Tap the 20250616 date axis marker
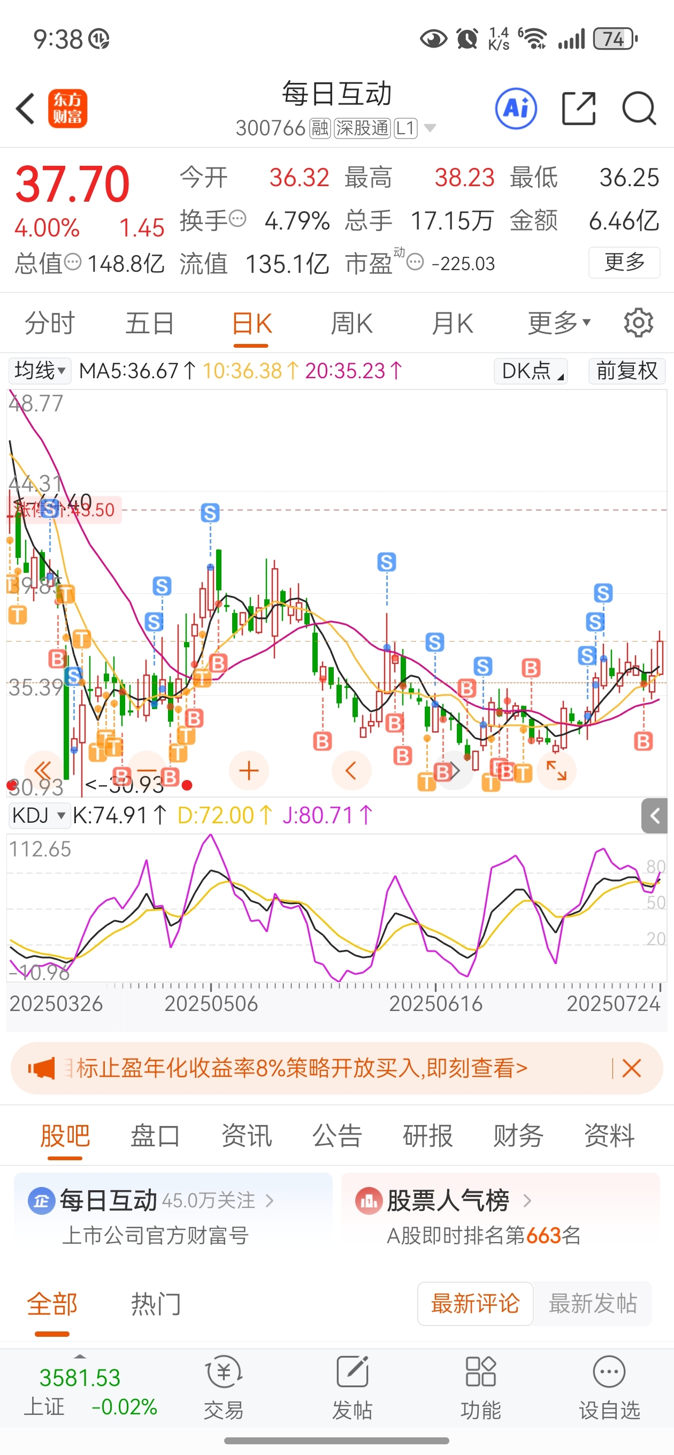Screen dimensions: 674x1455 pos(435,1003)
